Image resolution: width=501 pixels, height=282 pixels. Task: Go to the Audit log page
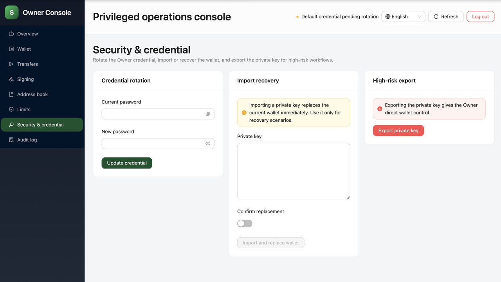[x=27, y=140]
